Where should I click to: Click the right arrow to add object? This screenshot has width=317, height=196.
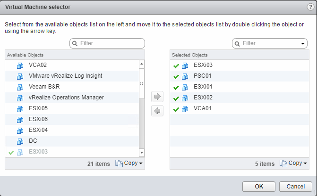point(157,97)
